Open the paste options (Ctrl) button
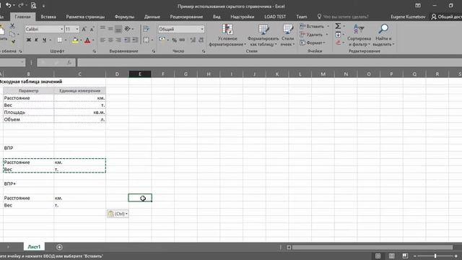462x260 pixels. (x=118, y=214)
